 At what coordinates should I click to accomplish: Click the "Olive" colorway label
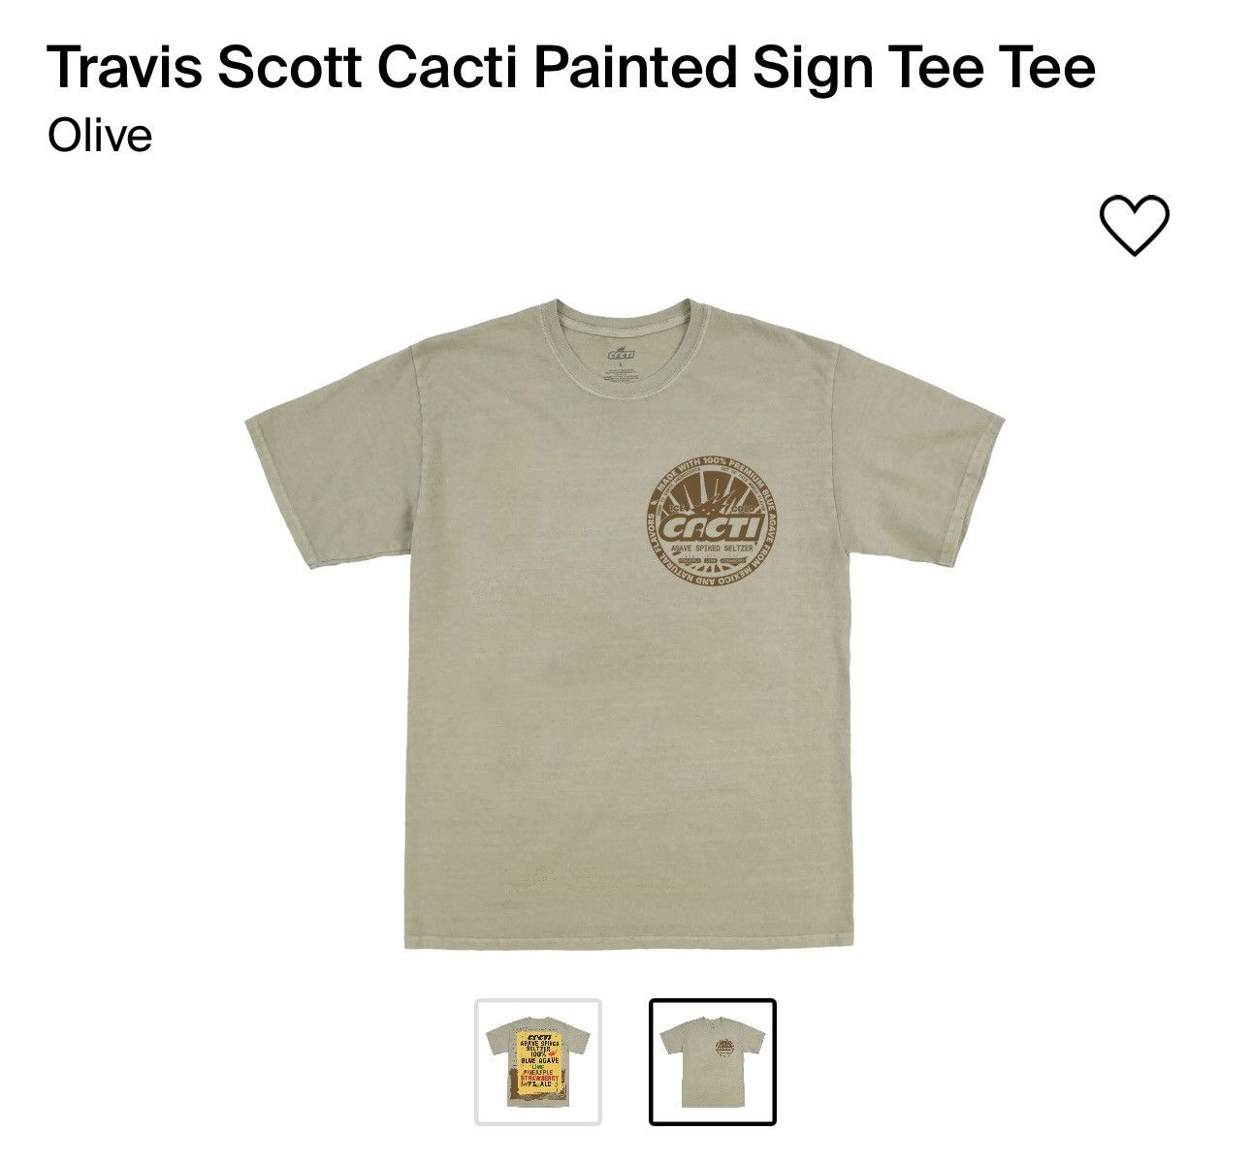point(100,135)
